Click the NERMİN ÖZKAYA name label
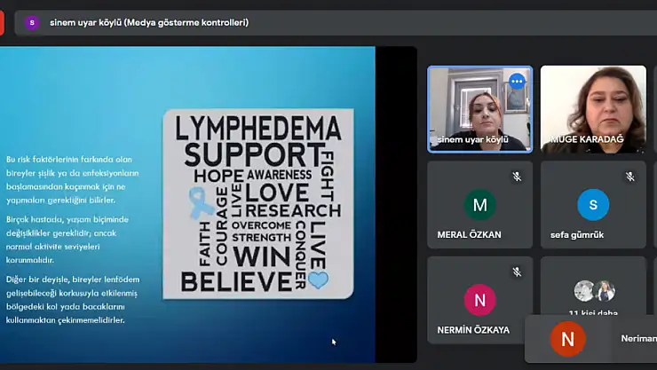The height and width of the screenshot is (370, 657). coord(473,329)
